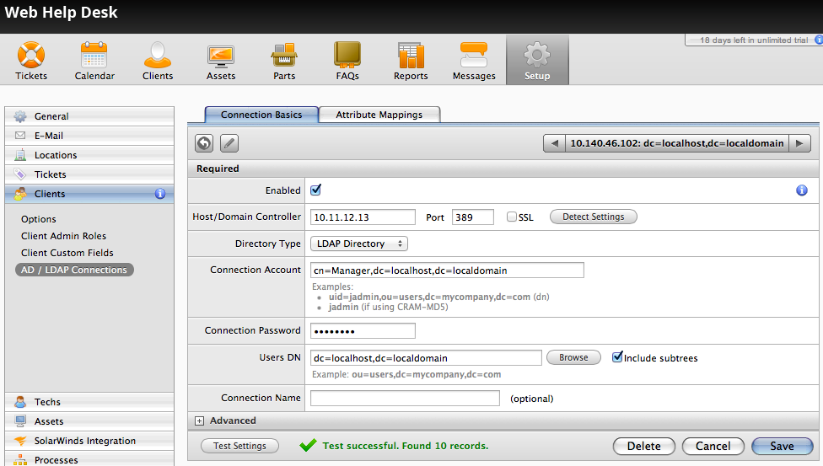823x466 pixels.
Task: Focus the Connection Name field
Action: (406, 399)
